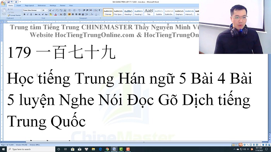Open Microsoft Edge from the taskbar
Image resolution: width=271 pixels, height=152 pixels.
click(x=100, y=149)
